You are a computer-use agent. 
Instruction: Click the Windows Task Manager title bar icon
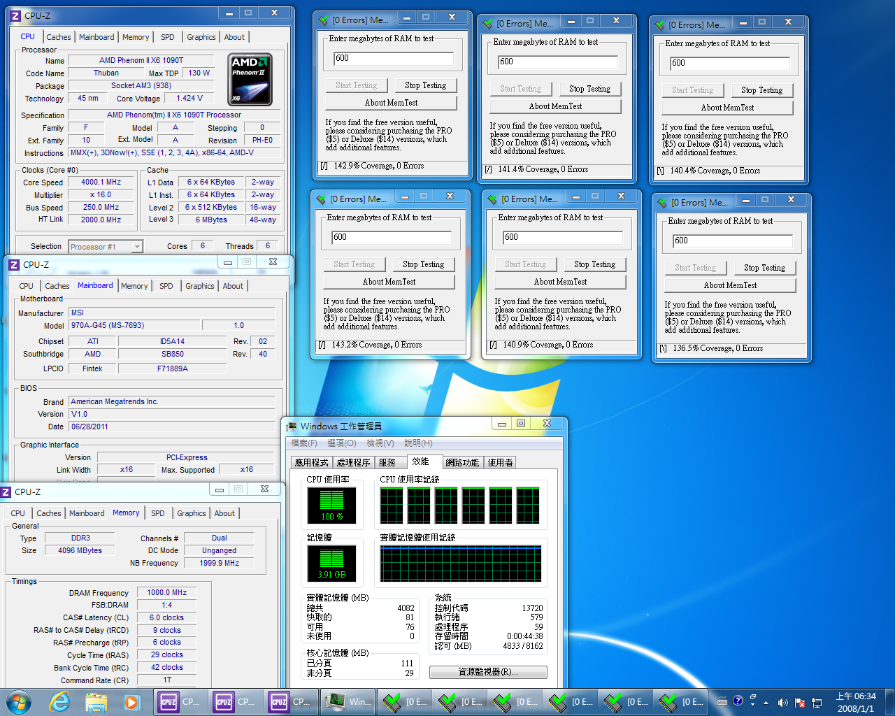pos(292,426)
